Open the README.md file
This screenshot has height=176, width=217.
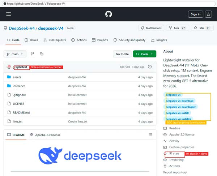(21, 113)
